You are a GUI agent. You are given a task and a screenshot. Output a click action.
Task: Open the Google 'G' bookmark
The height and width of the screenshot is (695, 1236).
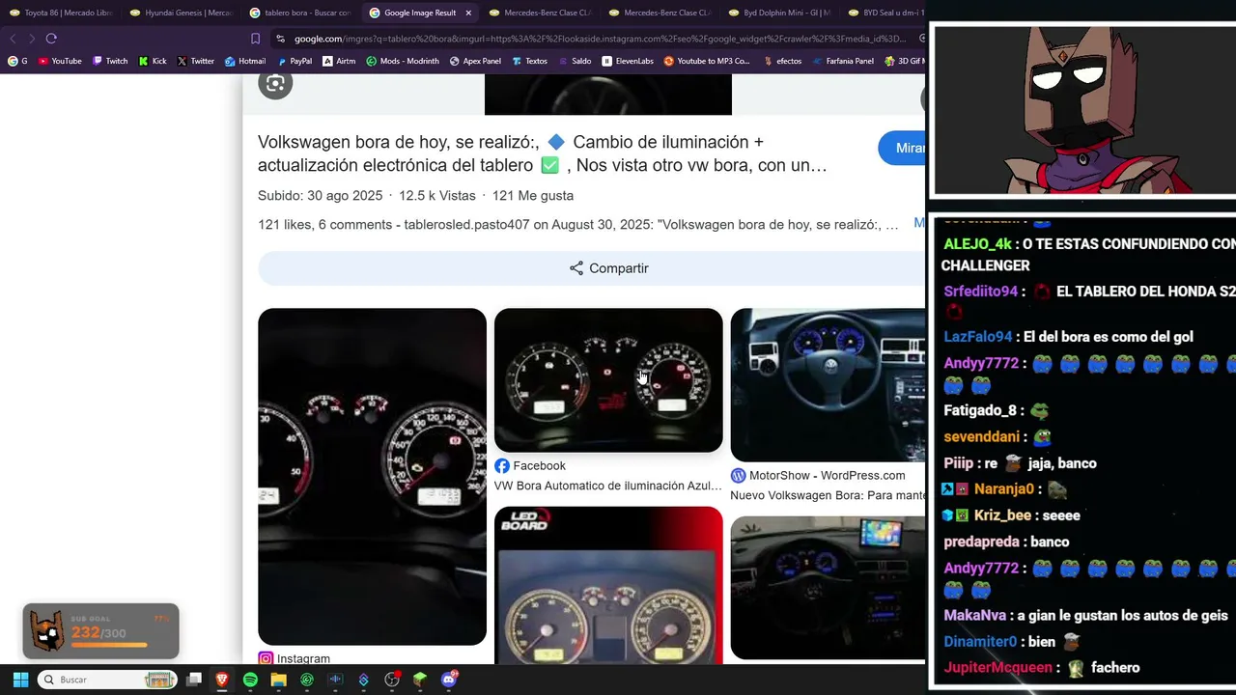[17, 61]
